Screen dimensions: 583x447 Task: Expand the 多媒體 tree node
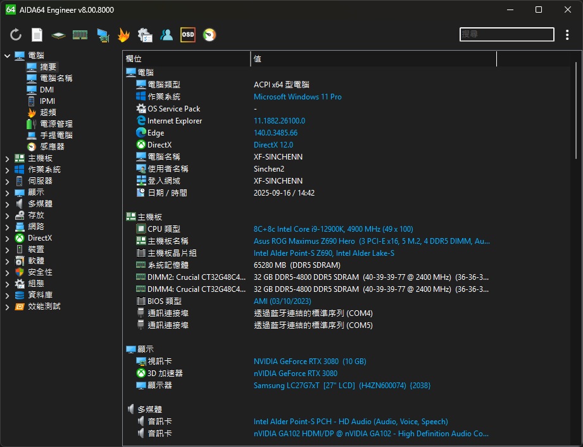[x=7, y=204]
